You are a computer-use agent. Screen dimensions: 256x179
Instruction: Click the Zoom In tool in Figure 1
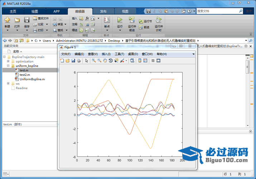93,61
